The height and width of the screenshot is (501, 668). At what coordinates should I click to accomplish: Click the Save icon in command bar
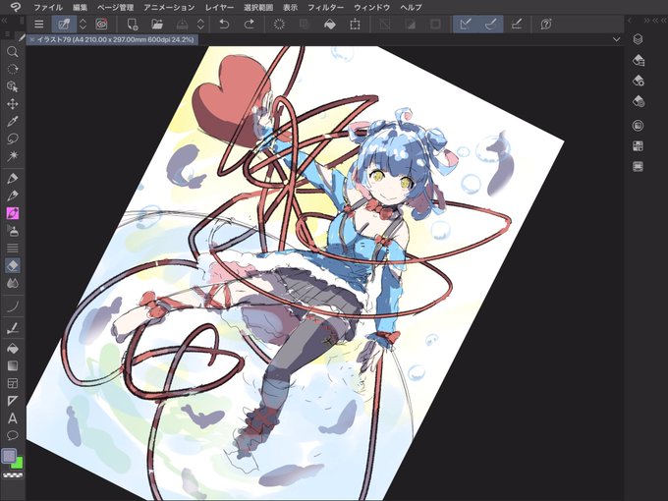pyautogui.click(x=183, y=25)
